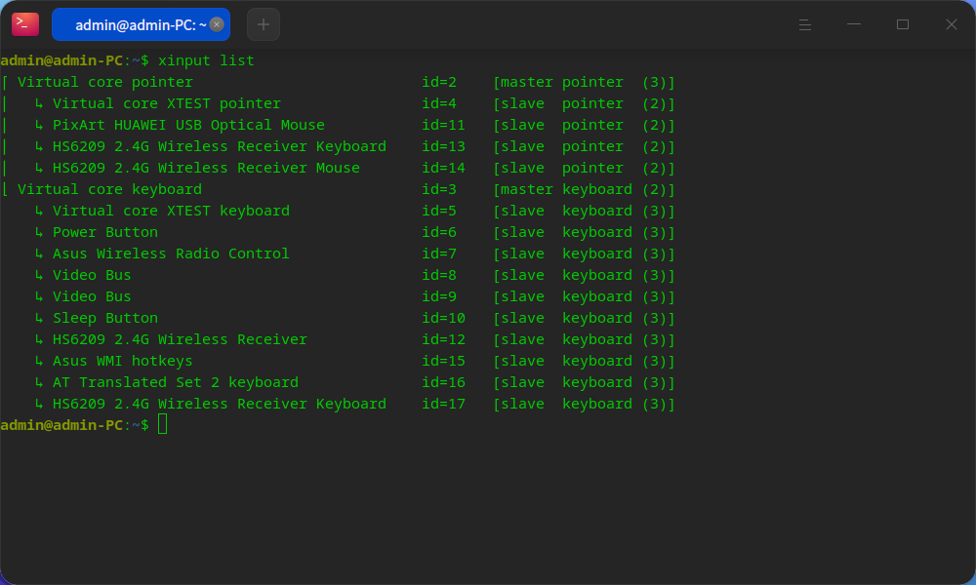Screen dimensions: 976x585
Task: Minimize the terminal window
Action: coord(854,24)
